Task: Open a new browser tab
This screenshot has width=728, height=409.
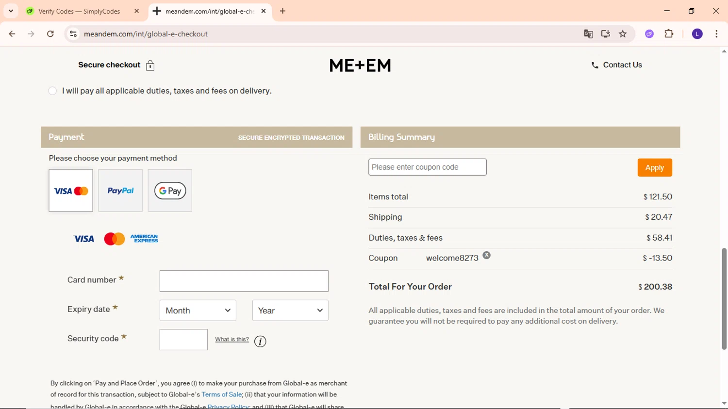Action: [x=283, y=11]
